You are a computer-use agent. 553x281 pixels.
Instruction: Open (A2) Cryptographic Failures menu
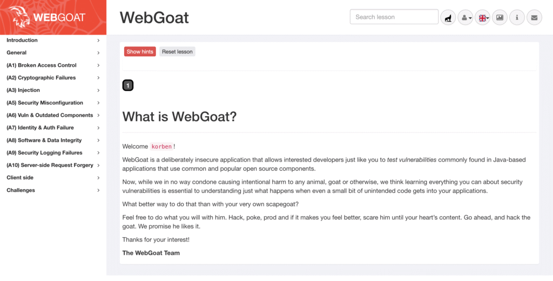click(53, 78)
